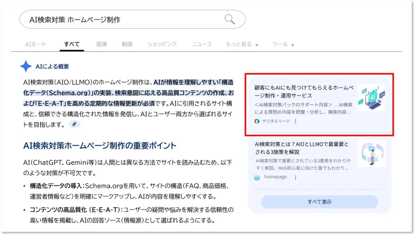Open the 動画 results tab
This screenshot has height=235, width=415.
click(x=127, y=44)
